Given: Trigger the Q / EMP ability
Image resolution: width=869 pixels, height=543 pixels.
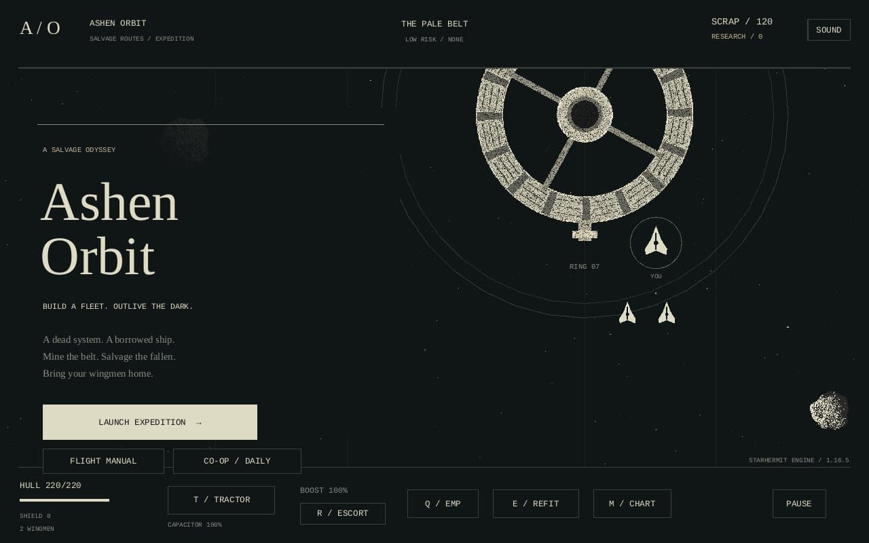Looking at the screenshot, I should [443, 504].
